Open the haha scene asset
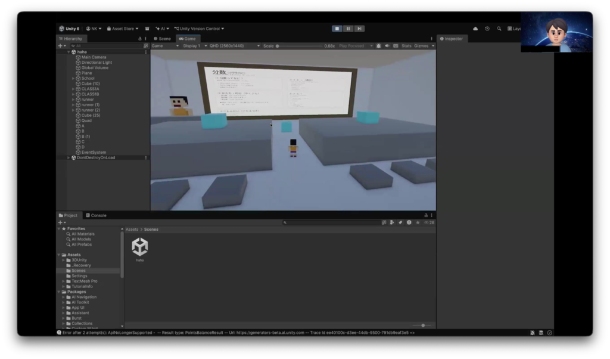The height and width of the screenshot is (359, 610). pyautogui.click(x=140, y=247)
